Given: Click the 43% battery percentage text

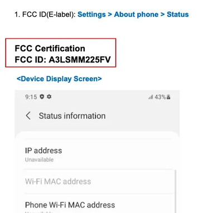Looking at the screenshot, I should tap(160, 97).
